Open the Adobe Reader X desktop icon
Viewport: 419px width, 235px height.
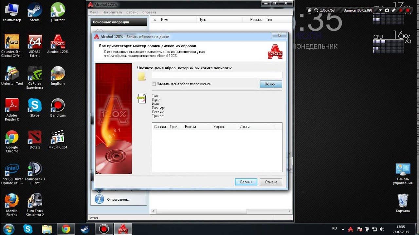point(12,109)
